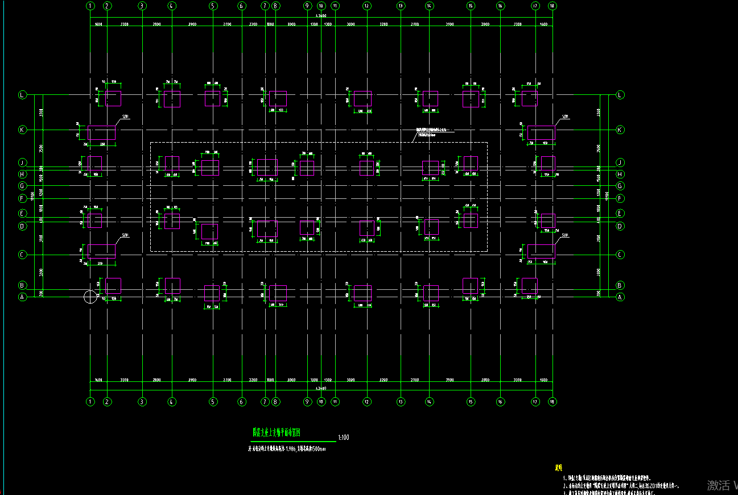
Task: Pick axis bubble 3 in the bottom row
Action: (x=142, y=402)
